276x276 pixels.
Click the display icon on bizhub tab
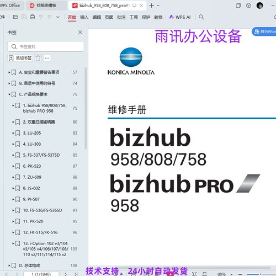pos(134,6)
